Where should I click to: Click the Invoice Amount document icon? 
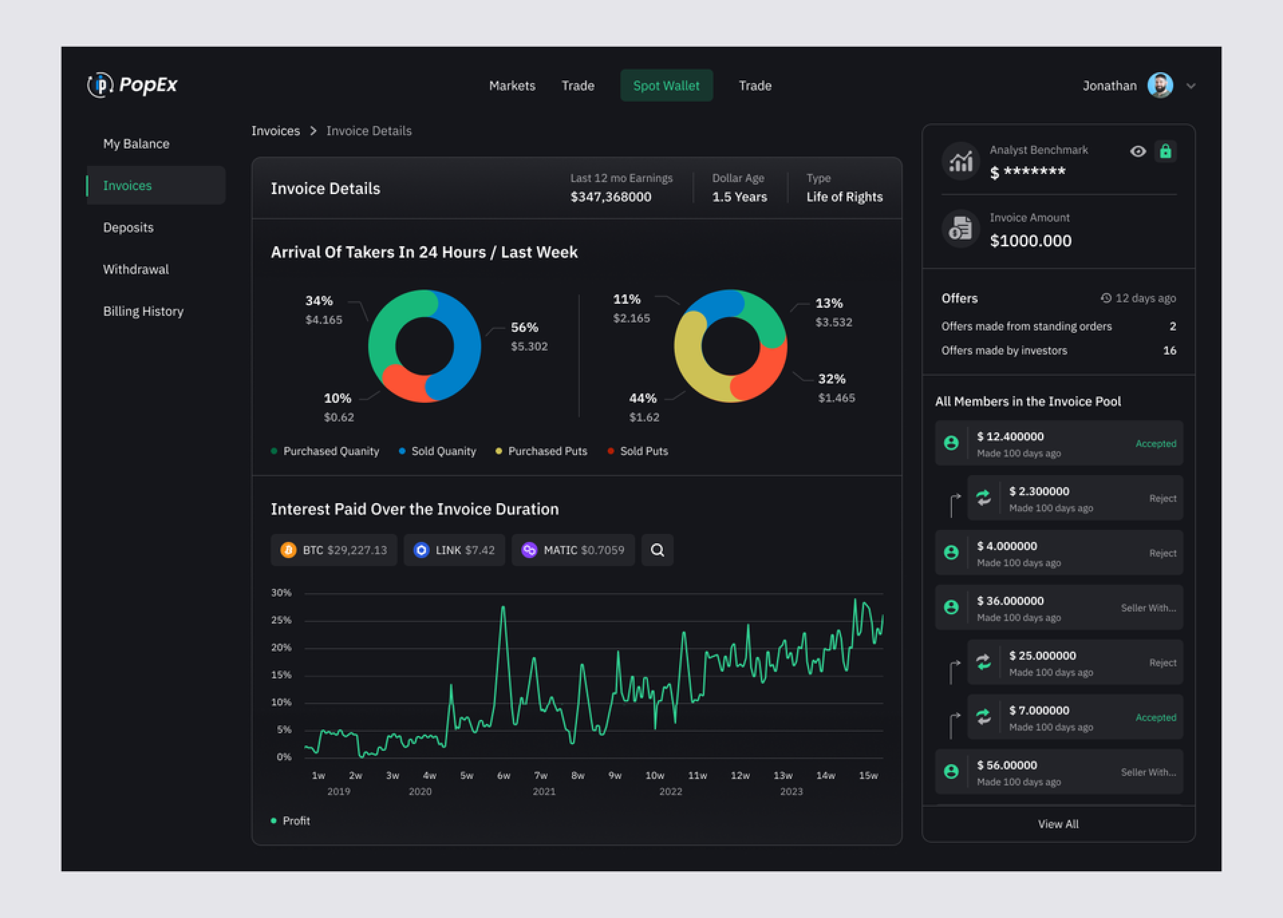tap(961, 229)
